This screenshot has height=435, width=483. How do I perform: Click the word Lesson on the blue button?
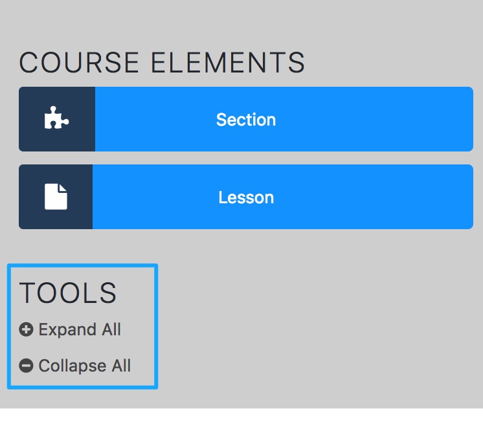[x=246, y=197]
